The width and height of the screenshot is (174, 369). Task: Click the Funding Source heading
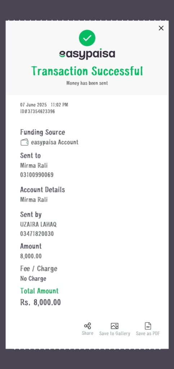(43, 132)
